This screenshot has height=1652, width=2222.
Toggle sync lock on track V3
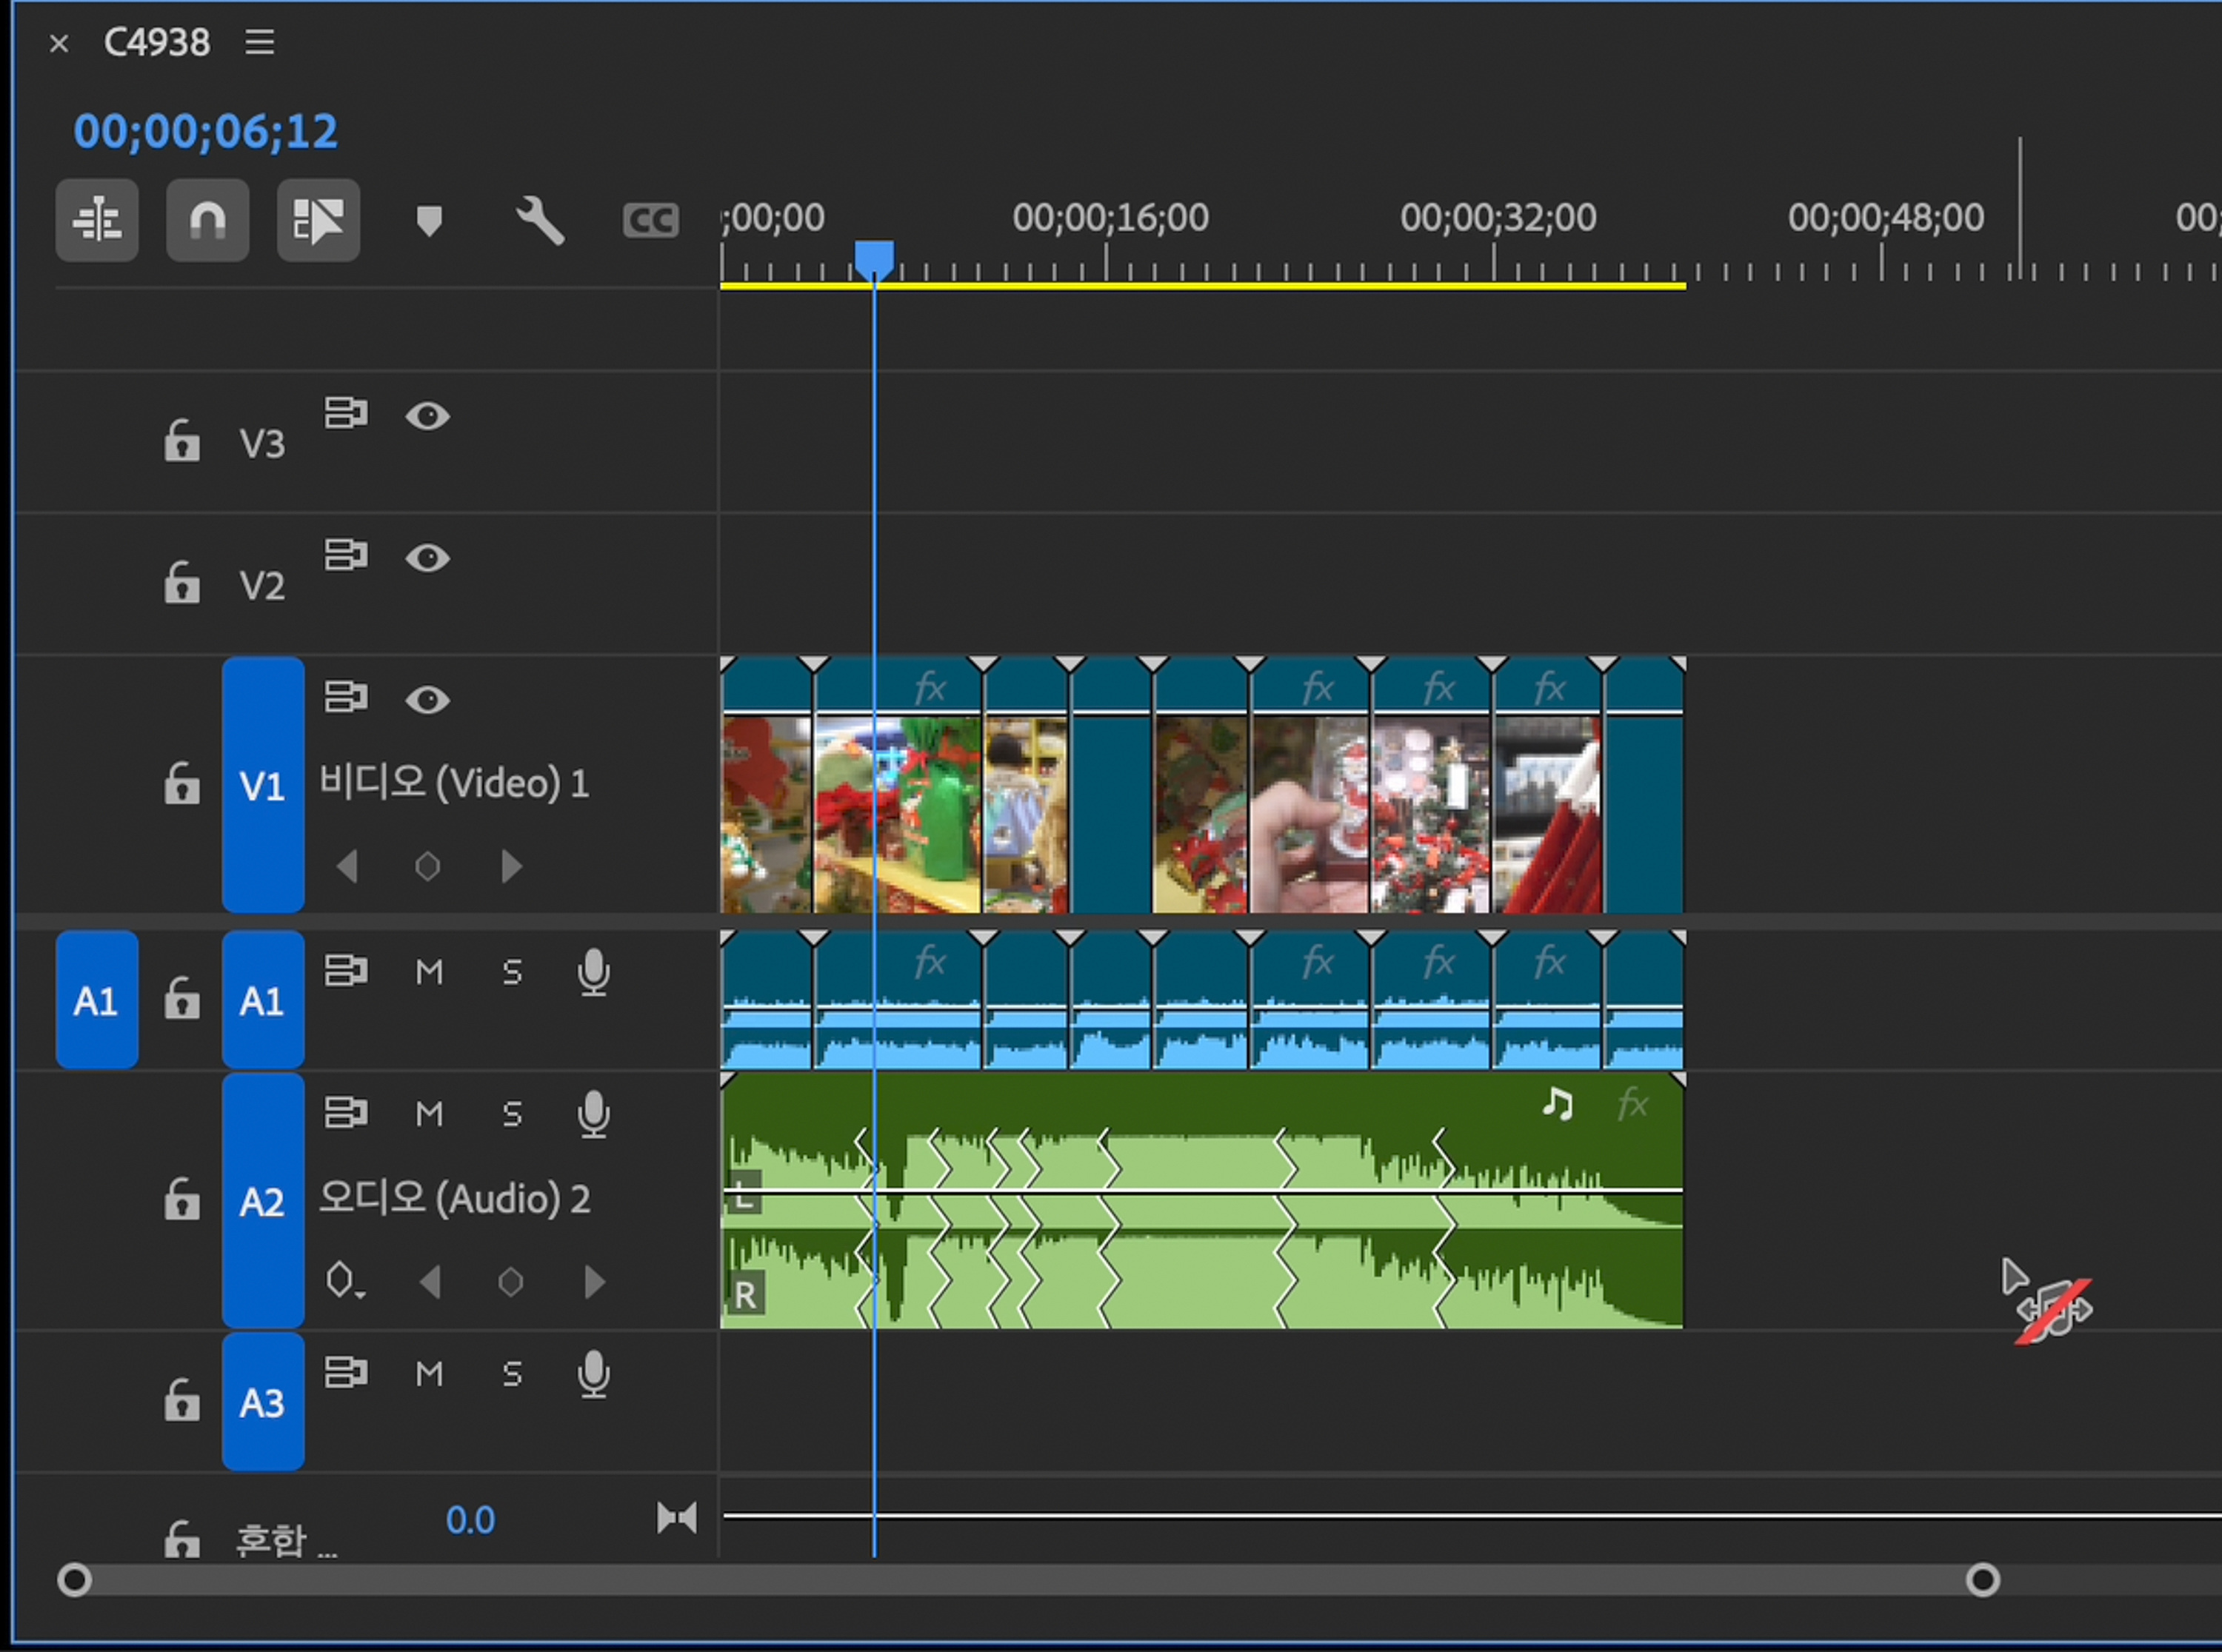point(346,413)
